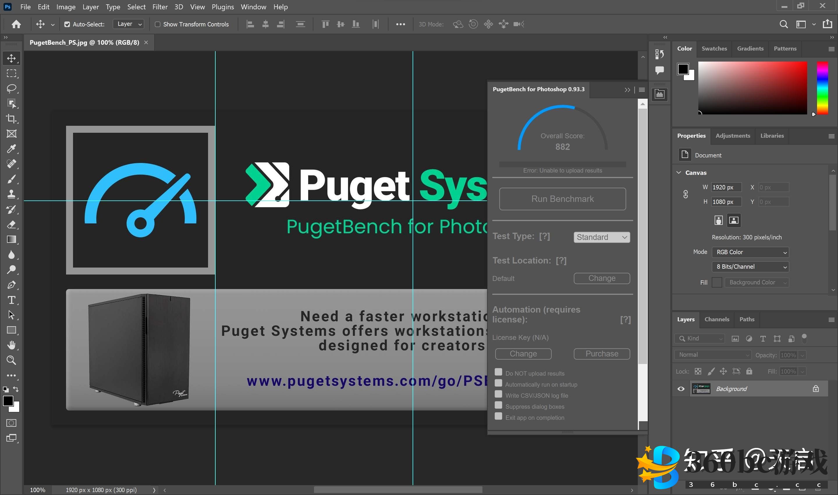Open the Test Type Standard dropdown

point(601,237)
